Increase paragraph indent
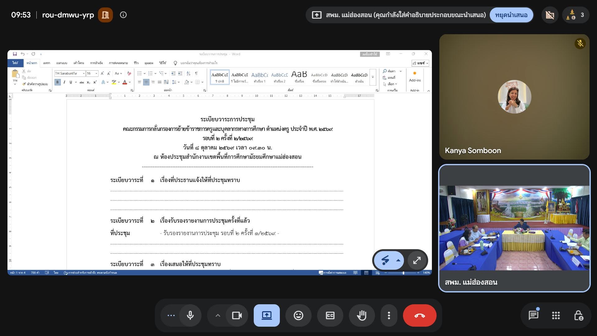Viewport: 597px width, 336px height. pos(180,73)
